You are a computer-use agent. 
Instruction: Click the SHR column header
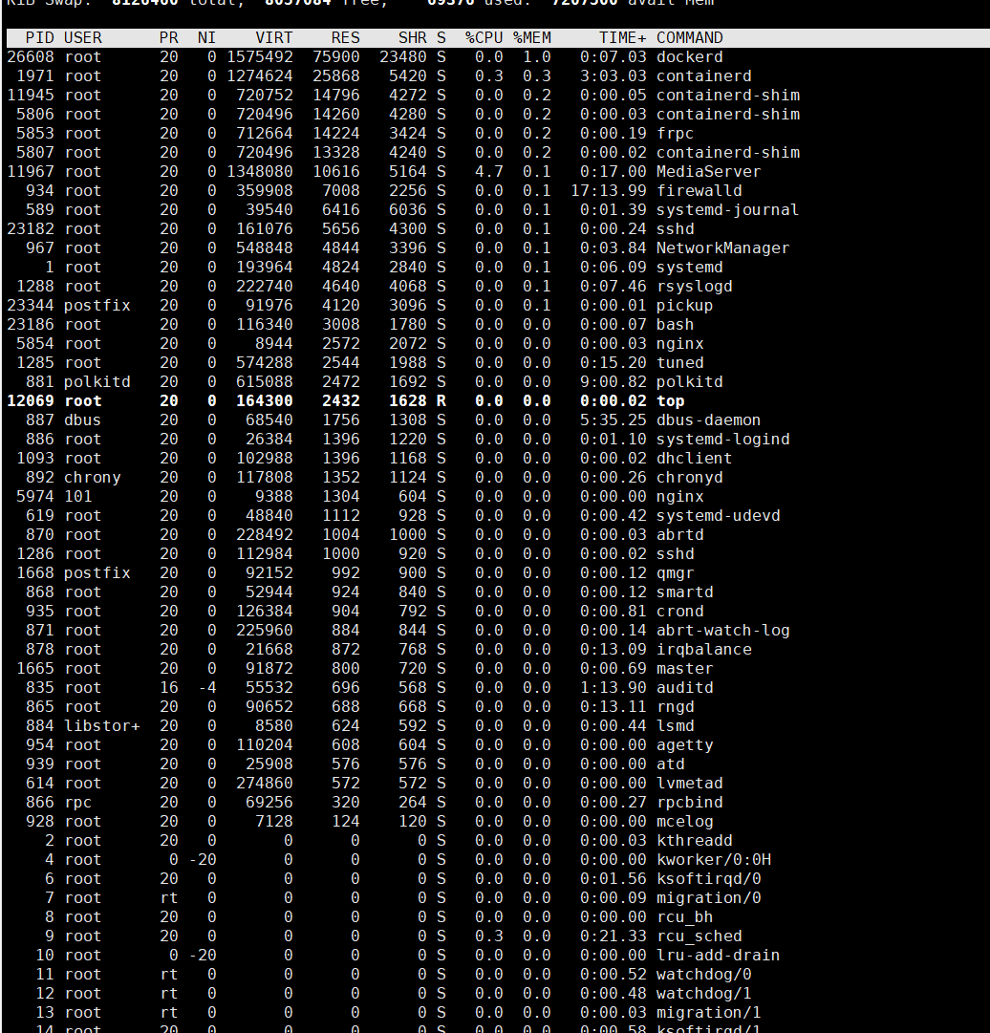coord(412,38)
